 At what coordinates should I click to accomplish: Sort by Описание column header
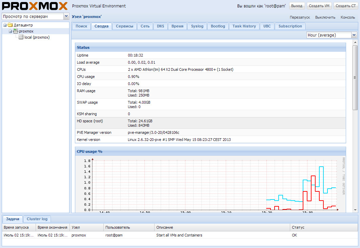(222, 227)
